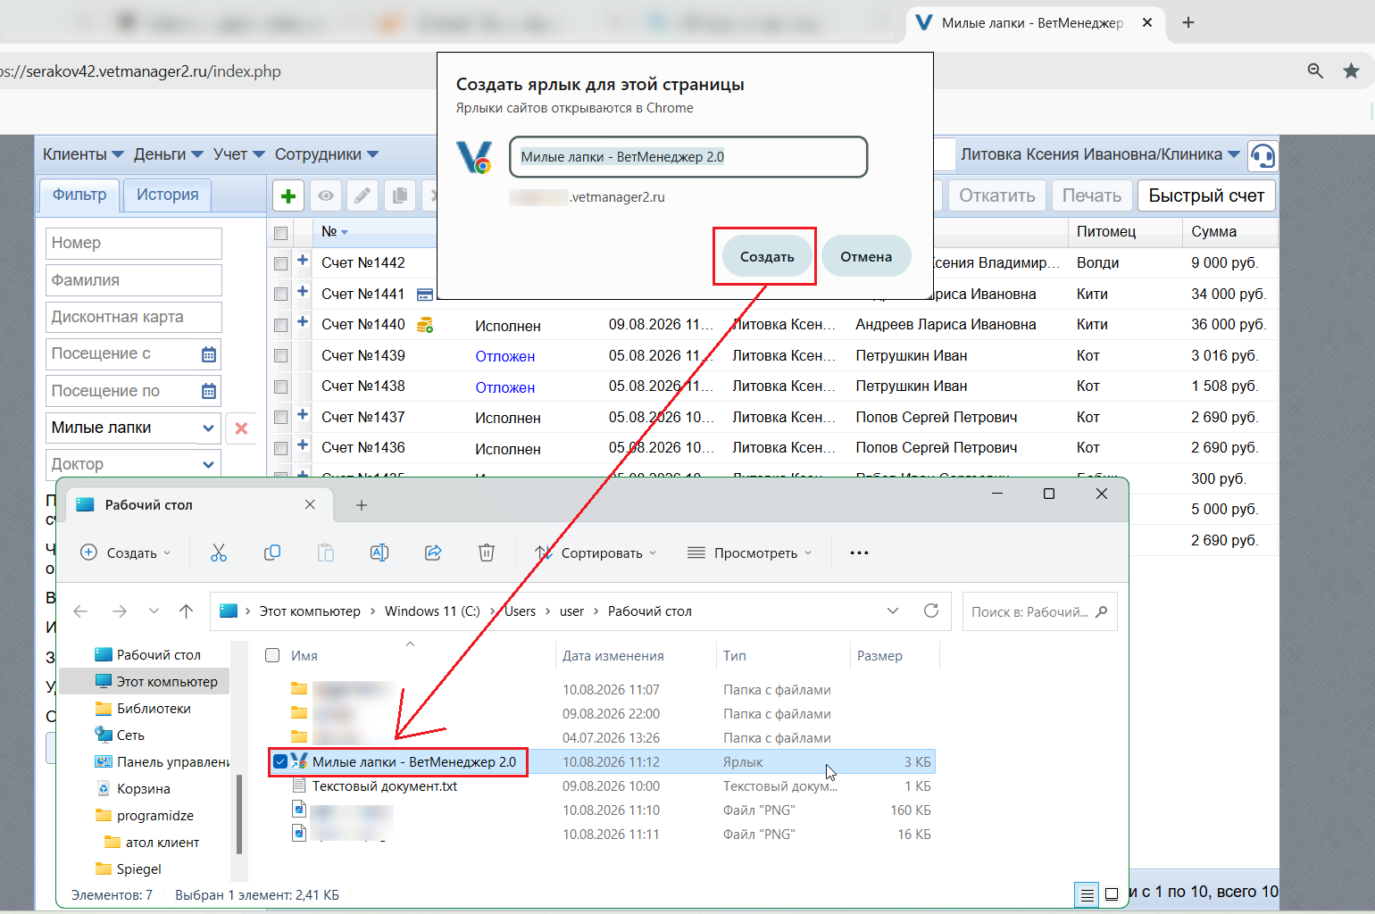Click Отложен status link for Счет №1439
This screenshot has width=1375, height=914.
click(x=505, y=356)
